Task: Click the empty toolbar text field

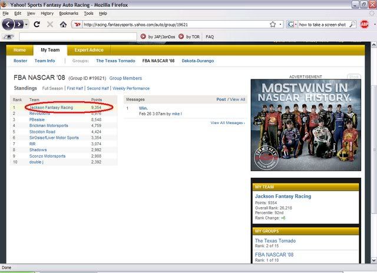Action: [x=78, y=36]
